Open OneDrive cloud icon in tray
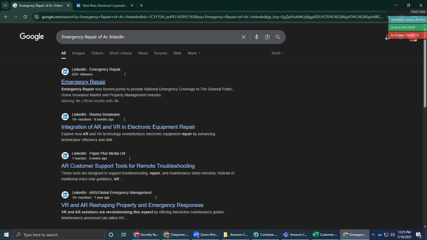Image resolution: width=427 pixels, height=240 pixels. (380, 235)
